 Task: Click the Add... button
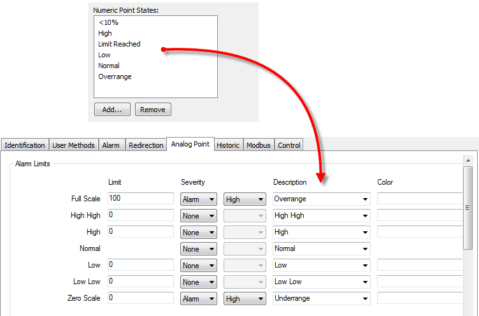click(112, 110)
